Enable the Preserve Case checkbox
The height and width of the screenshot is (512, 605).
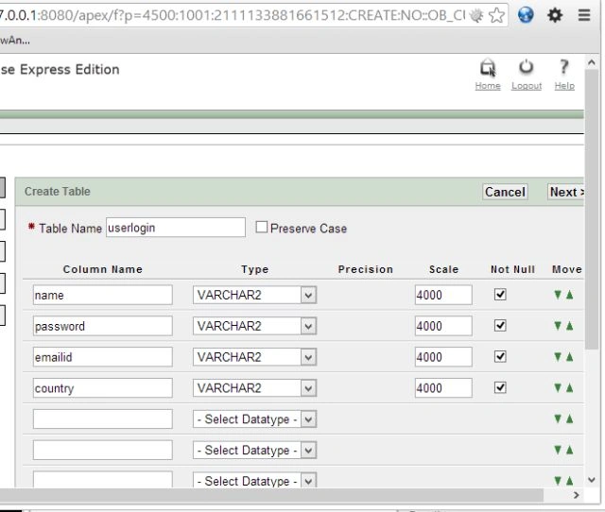click(261, 227)
